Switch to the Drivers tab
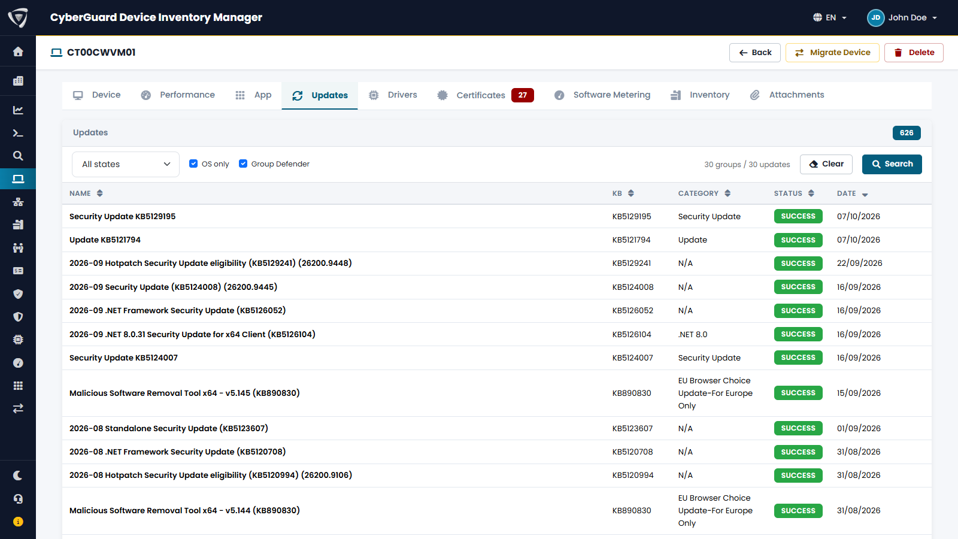 (x=393, y=95)
